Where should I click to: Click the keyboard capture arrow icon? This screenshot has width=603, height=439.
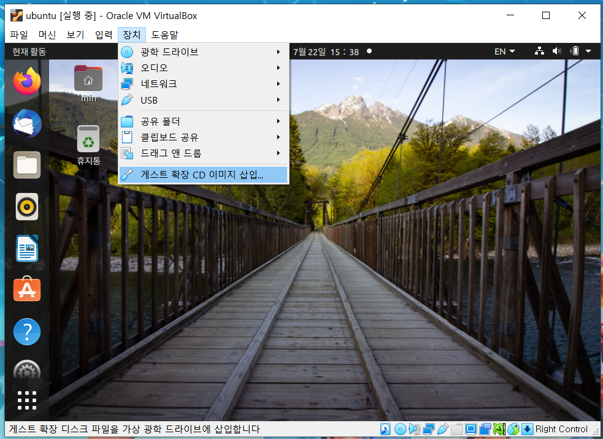[x=527, y=429]
